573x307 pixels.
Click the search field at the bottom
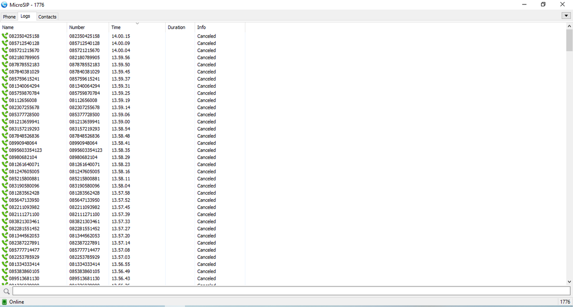click(x=291, y=291)
